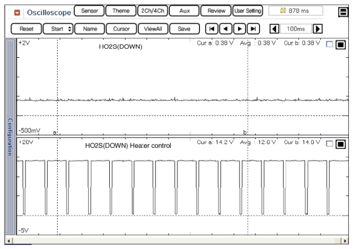
Task: Expand the Configuration side panel
Action: 10,137
